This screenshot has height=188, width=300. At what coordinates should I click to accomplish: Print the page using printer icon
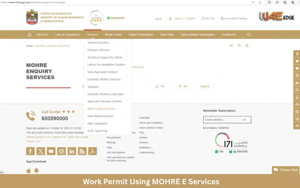coord(239,45)
